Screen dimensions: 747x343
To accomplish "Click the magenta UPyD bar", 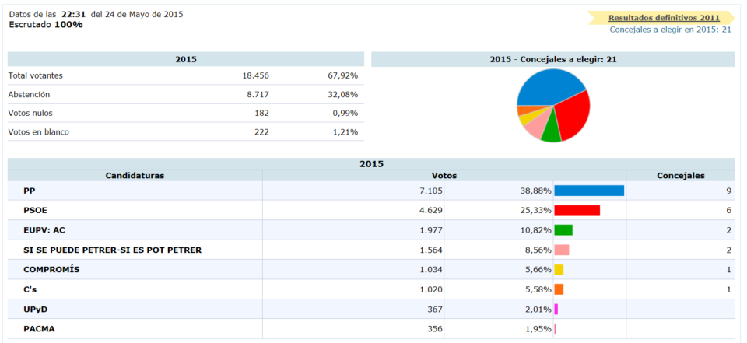I will pyautogui.click(x=556, y=310).
